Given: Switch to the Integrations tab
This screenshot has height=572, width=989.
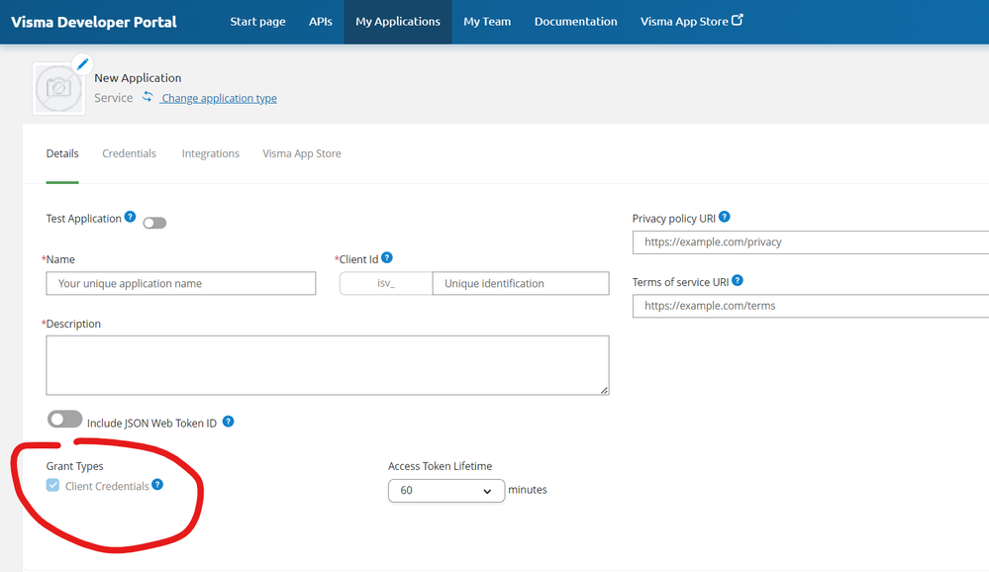Looking at the screenshot, I should (211, 153).
